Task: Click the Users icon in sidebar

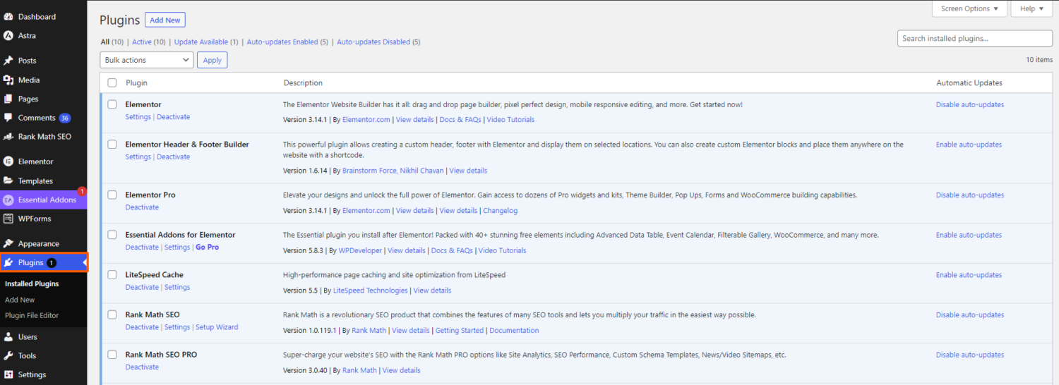Action: click(8, 337)
